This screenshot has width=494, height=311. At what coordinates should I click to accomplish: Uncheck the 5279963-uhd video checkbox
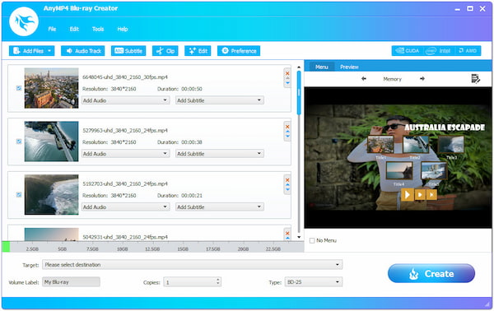(x=19, y=142)
